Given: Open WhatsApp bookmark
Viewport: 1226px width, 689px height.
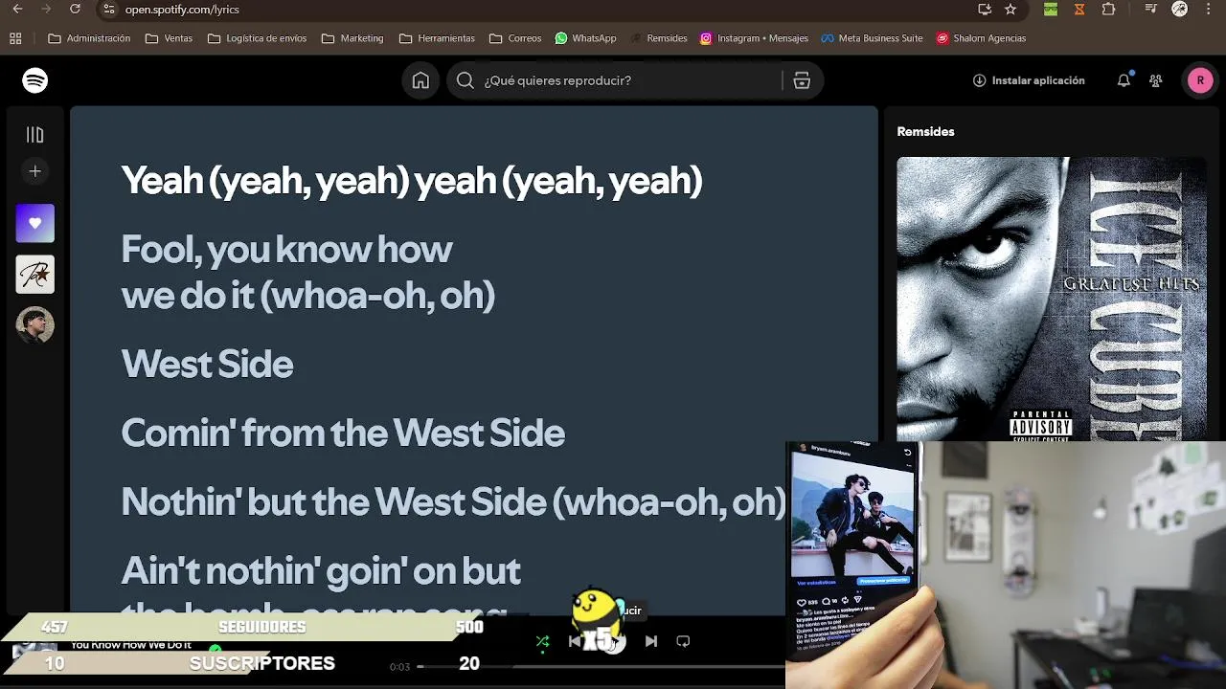Looking at the screenshot, I should click(x=585, y=38).
